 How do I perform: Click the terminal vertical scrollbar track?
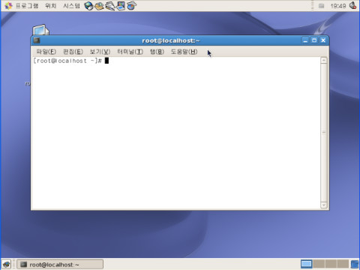tap(324, 133)
